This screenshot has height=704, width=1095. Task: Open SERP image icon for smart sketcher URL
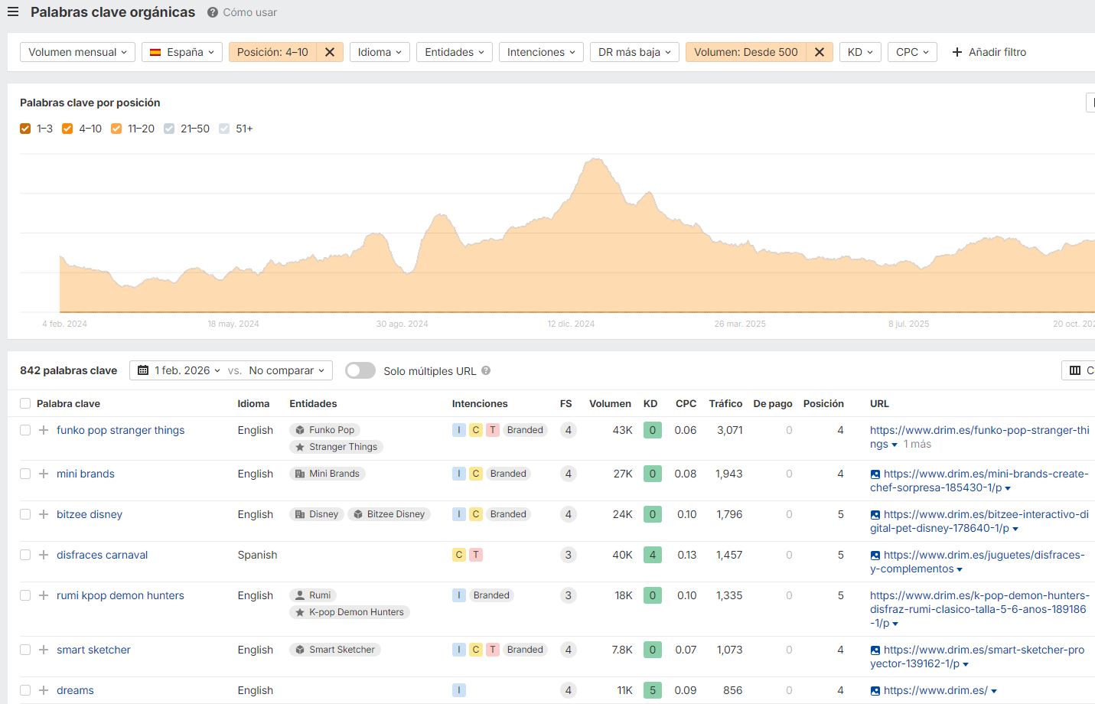pyautogui.click(x=875, y=650)
